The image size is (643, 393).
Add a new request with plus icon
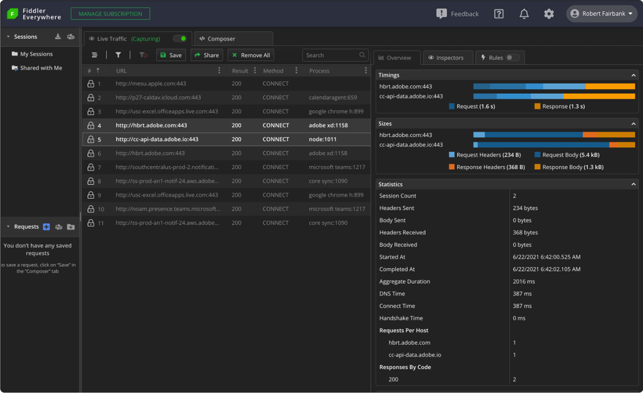pos(46,227)
